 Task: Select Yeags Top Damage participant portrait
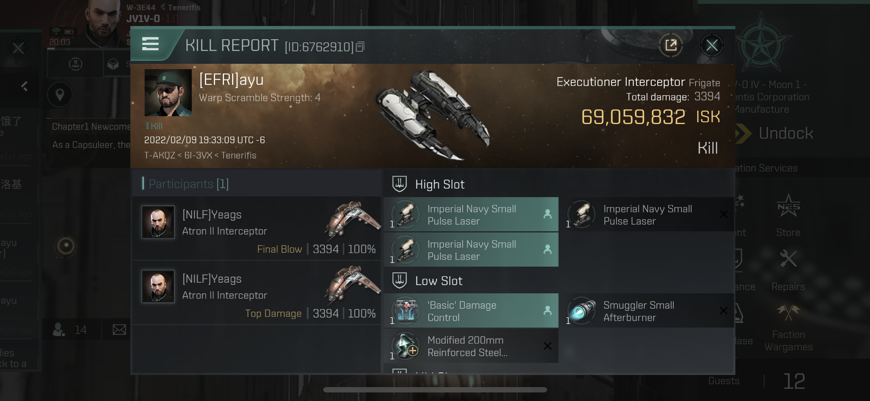(158, 286)
